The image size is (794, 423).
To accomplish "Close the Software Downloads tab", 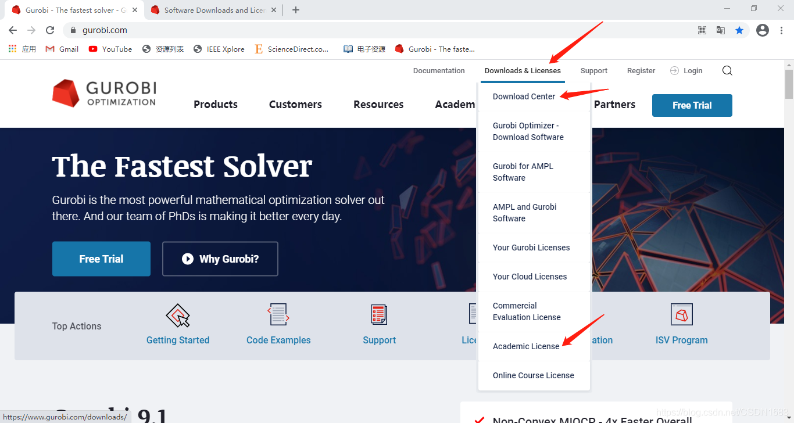I will (x=274, y=10).
